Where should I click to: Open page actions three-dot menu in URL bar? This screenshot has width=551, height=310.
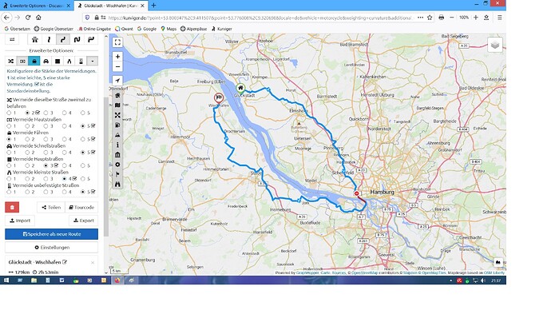pyautogui.click(x=420, y=18)
